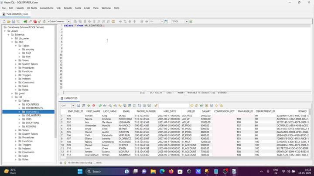Click the HIRE_DATE column header

[x=170, y=111]
